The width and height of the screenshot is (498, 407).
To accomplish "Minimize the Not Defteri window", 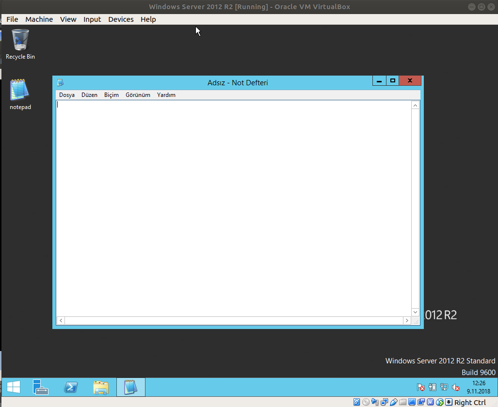I will pos(379,80).
